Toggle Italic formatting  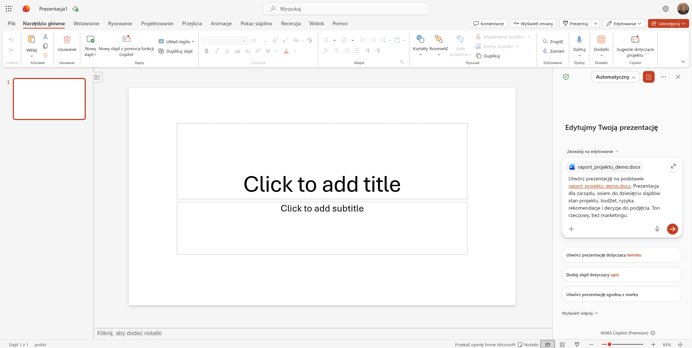[x=217, y=51]
